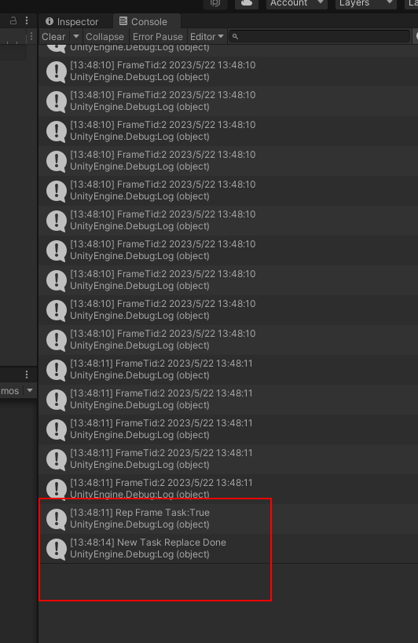Image resolution: width=418 pixels, height=643 pixels.
Task: Toggle Error Pause in the Console
Action: pyautogui.click(x=157, y=36)
